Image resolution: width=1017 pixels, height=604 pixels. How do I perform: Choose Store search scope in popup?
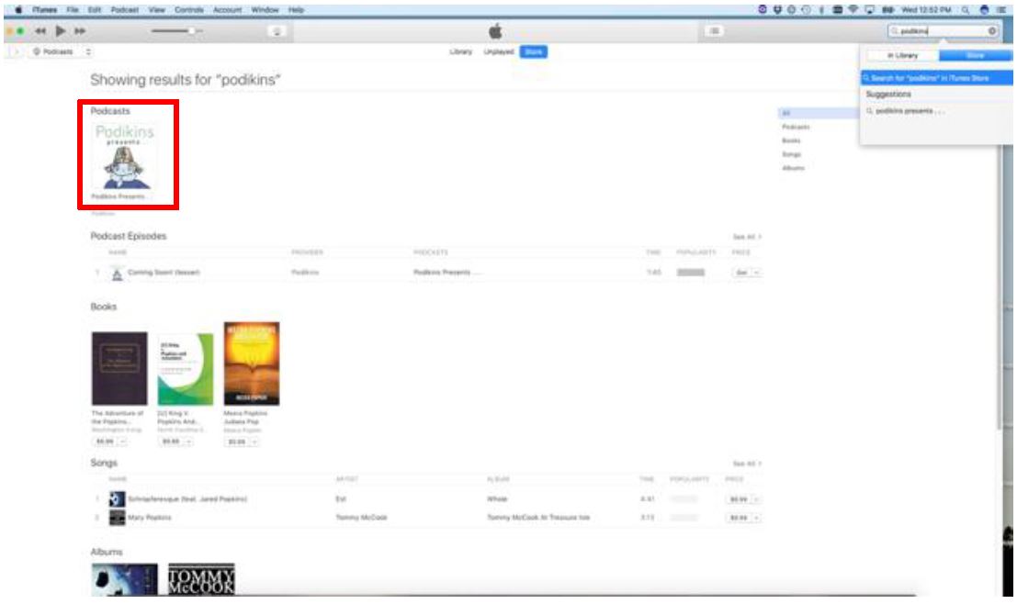(x=975, y=56)
